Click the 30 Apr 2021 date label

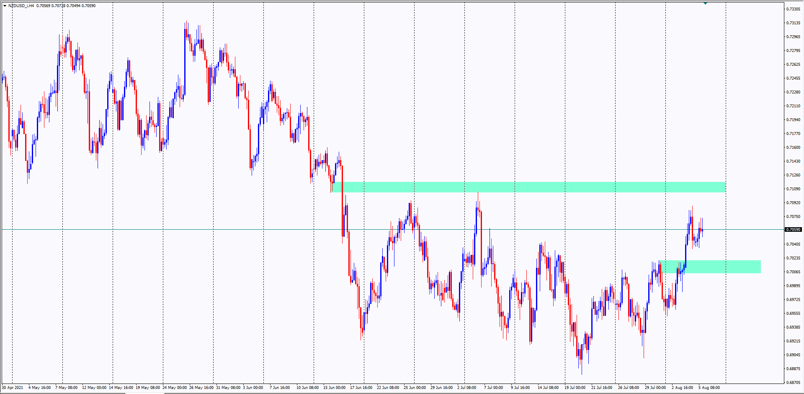click(x=13, y=388)
